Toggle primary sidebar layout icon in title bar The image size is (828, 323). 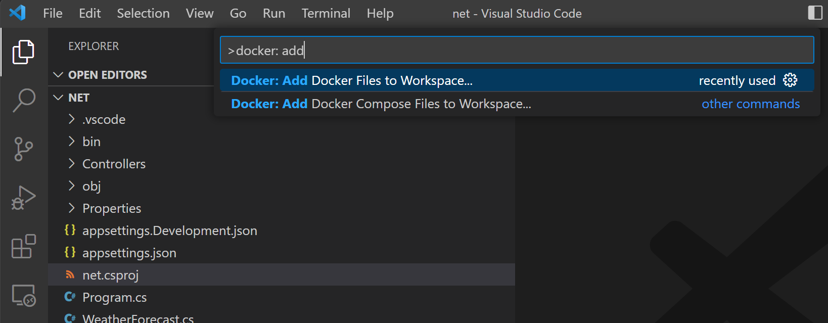click(x=815, y=13)
